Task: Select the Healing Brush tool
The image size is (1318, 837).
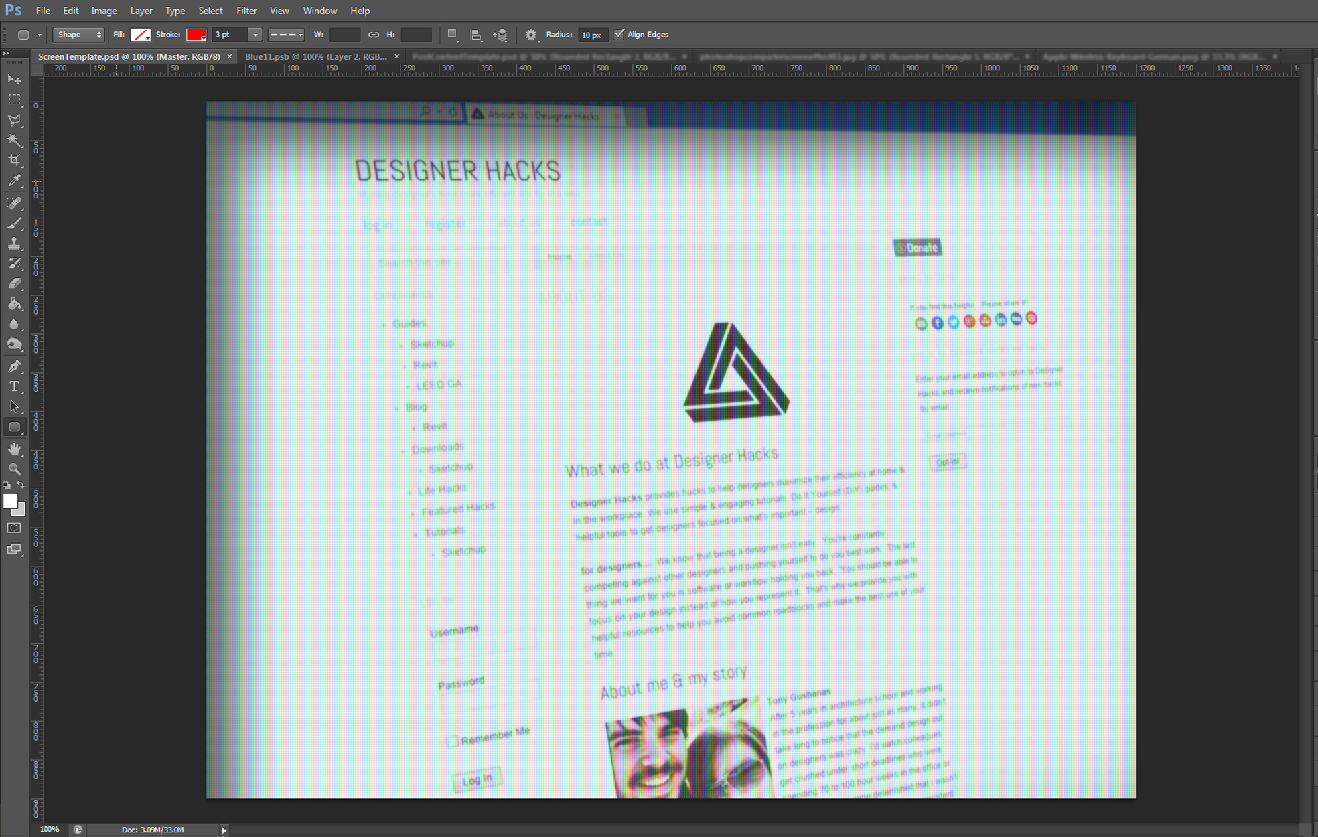Action: click(14, 202)
